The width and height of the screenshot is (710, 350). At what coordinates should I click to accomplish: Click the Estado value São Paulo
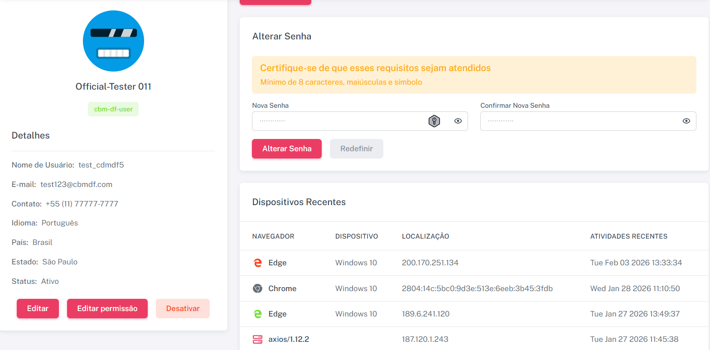coord(60,262)
